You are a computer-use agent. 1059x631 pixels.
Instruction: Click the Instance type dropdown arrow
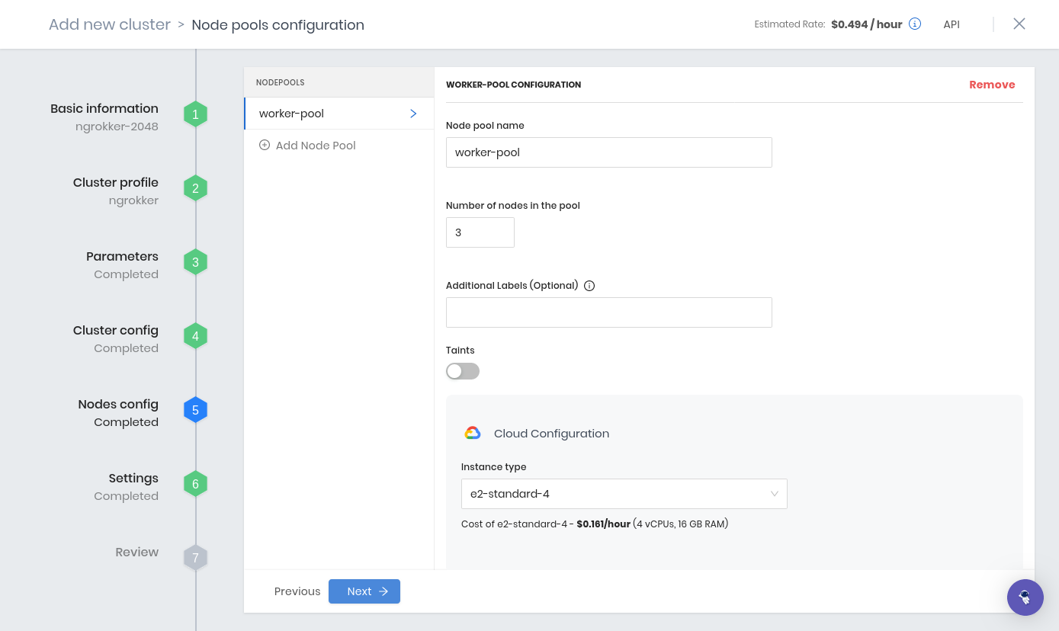pos(775,494)
